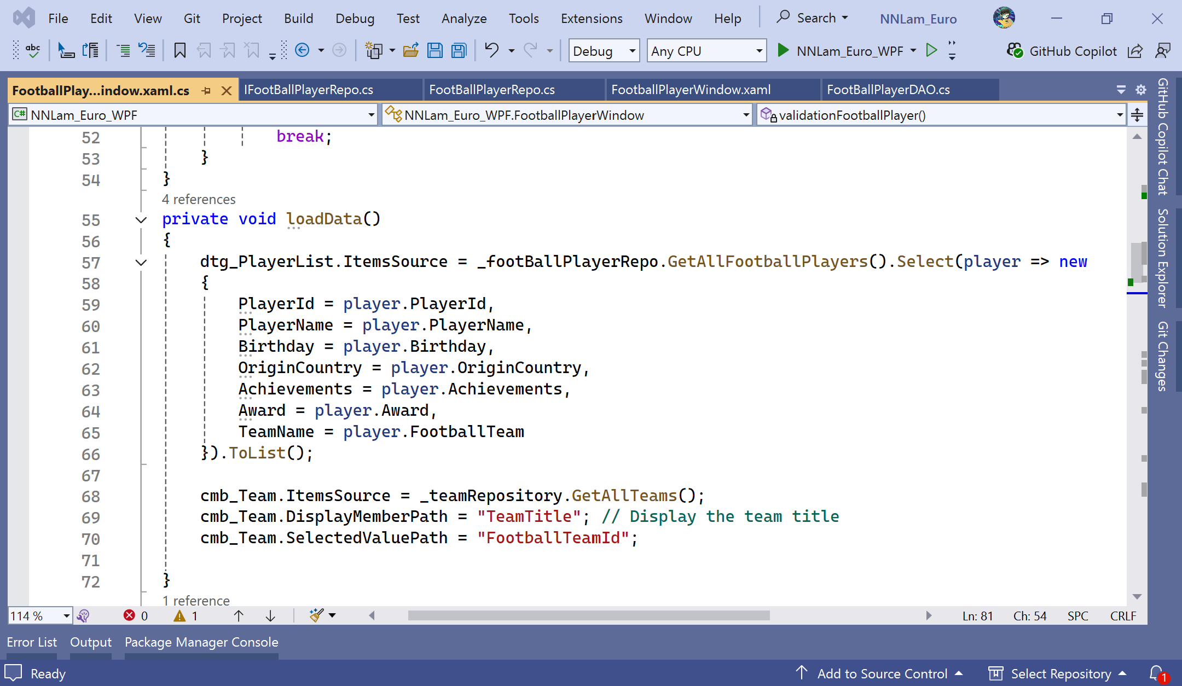Viewport: 1182px width, 686px height.
Task: Open the 114 % zoom level dropdown
Action: click(40, 616)
